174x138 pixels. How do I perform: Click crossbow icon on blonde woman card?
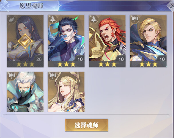point(52,76)
